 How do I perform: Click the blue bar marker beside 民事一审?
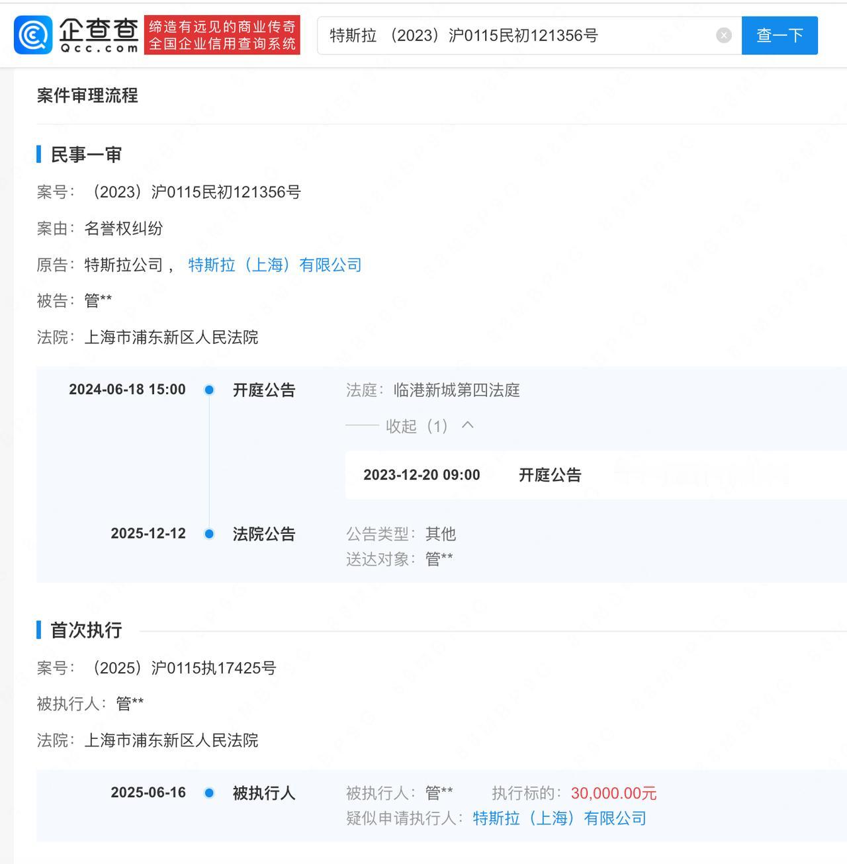39,154
